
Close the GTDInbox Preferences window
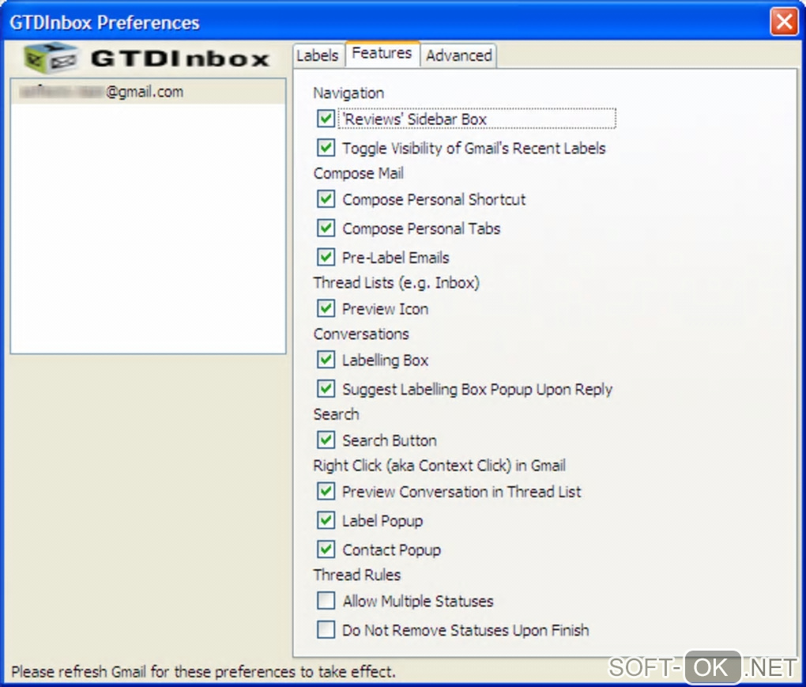click(x=784, y=21)
